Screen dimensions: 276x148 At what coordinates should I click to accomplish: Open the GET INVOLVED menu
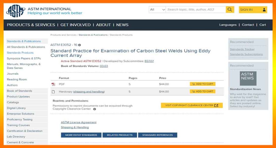tap(75, 25)
